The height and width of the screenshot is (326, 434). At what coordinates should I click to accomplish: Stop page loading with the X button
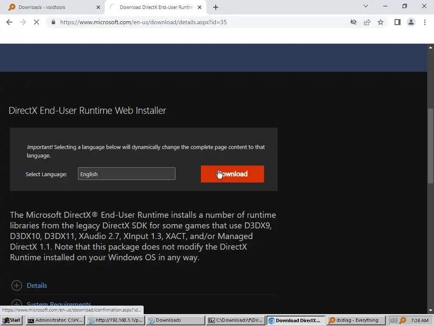point(36,22)
